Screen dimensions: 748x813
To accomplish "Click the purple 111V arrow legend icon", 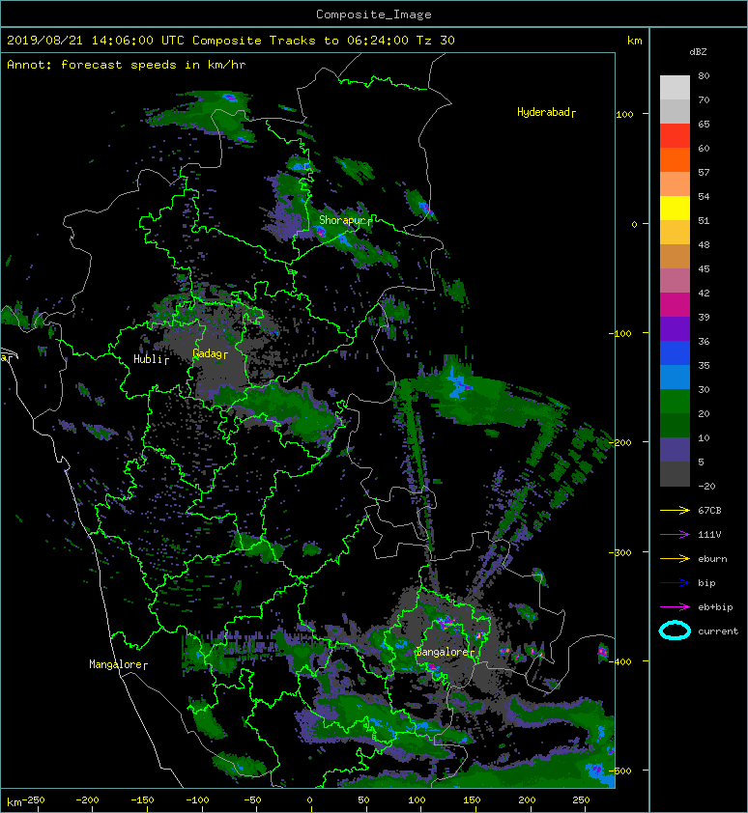I will pyautogui.click(x=675, y=535).
